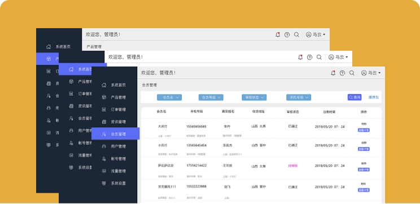Click cube icon of 产品管理 in middle window
Screen dimensions: 420x204
71,81
